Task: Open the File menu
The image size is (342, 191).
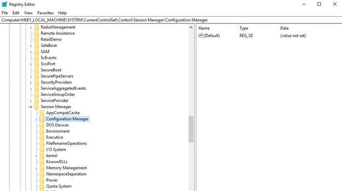Action: (x=4, y=13)
